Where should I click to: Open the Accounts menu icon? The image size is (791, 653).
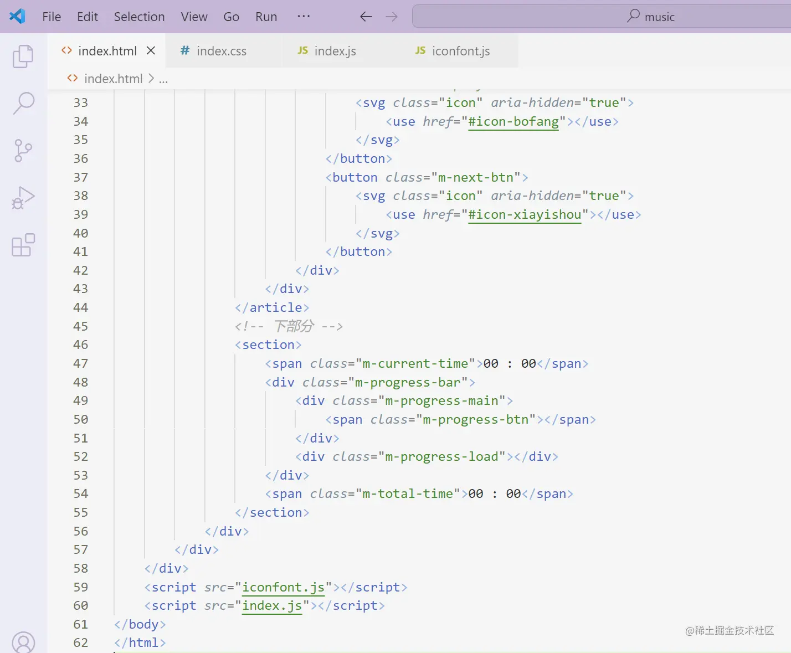click(x=23, y=642)
